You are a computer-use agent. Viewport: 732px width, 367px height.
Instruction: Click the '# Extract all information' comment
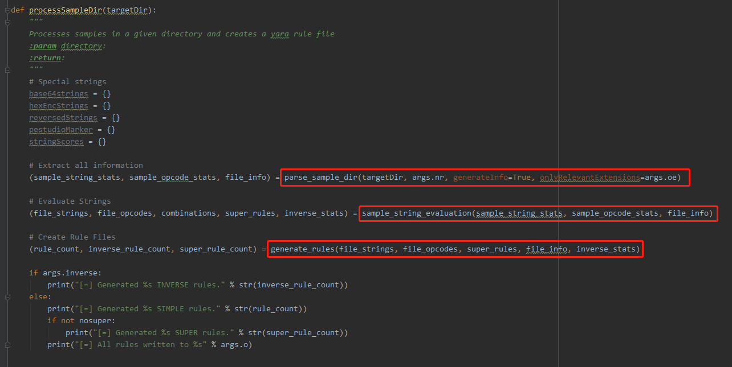[x=86, y=166]
